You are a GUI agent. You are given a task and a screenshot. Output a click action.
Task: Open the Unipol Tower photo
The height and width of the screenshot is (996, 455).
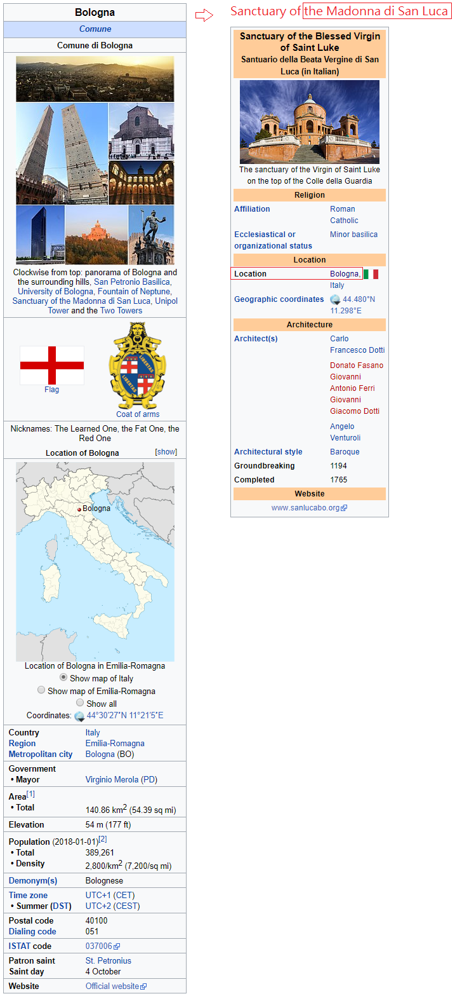click(41, 235)
